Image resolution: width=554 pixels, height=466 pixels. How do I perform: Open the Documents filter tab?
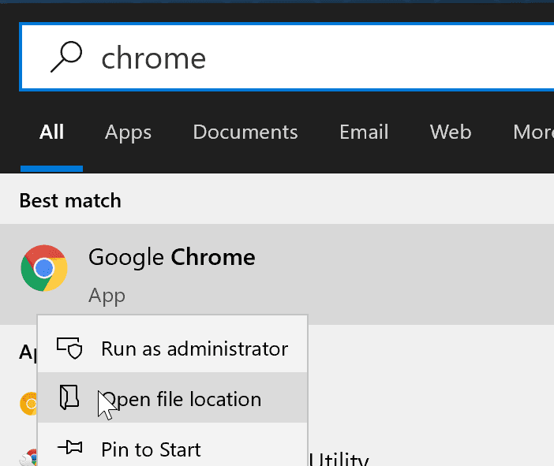[x=245, y=132]
